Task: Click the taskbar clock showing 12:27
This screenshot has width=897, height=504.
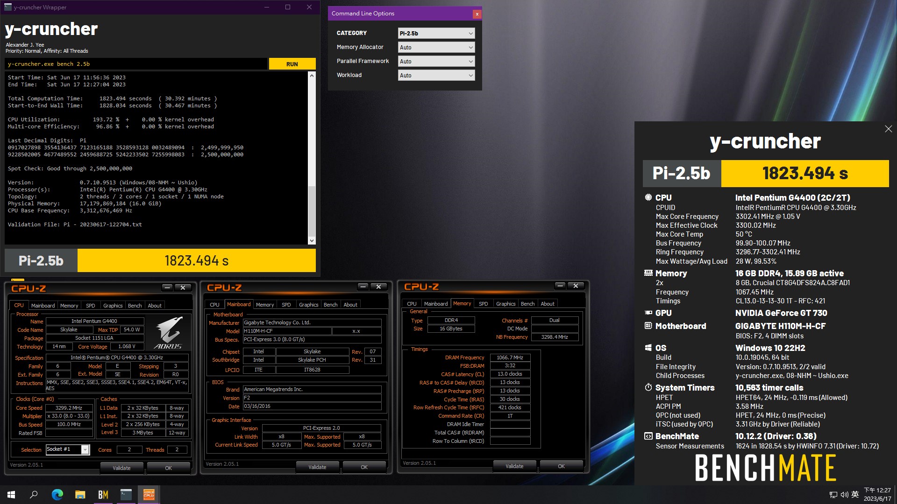Action: coord(877,494)
